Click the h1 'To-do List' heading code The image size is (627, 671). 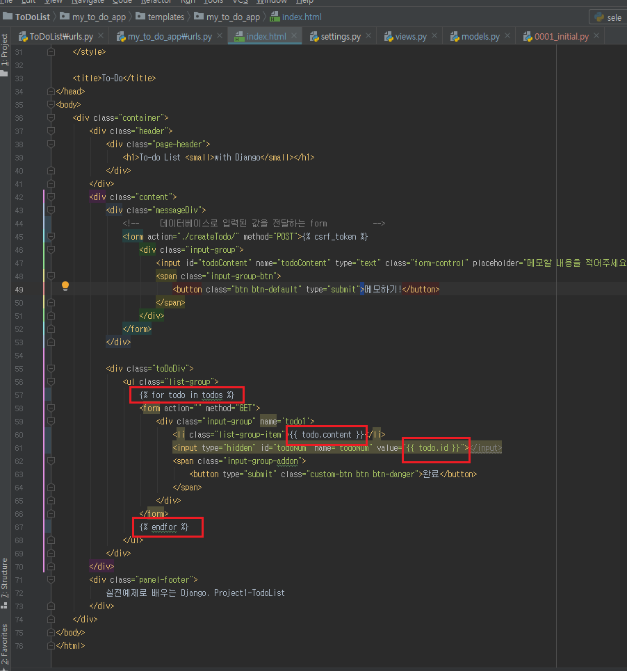218,158
